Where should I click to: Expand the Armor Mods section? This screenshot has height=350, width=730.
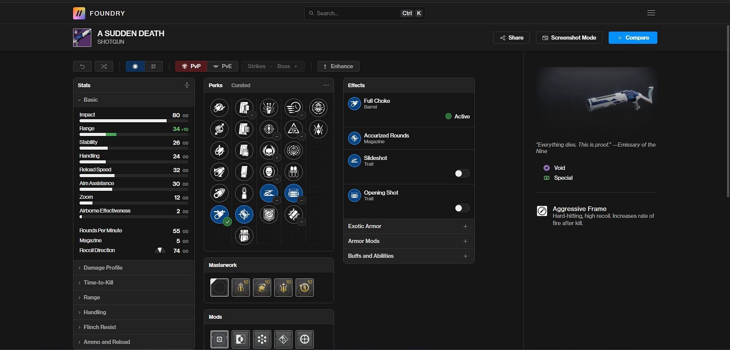tap(409, 241)
